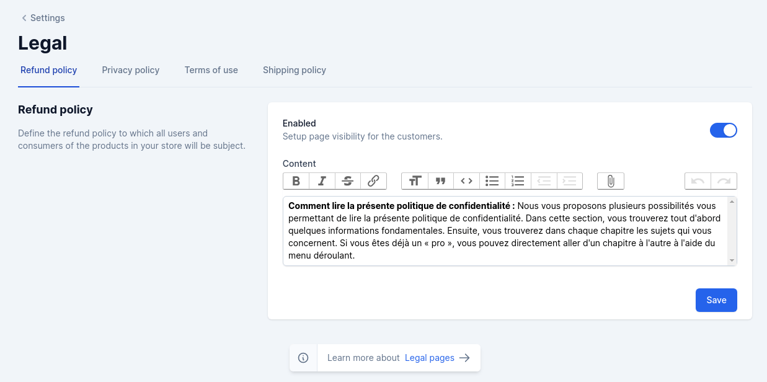The image size is (767, 382).
Task: Insert a block quote
Action: tap(441, 181)
